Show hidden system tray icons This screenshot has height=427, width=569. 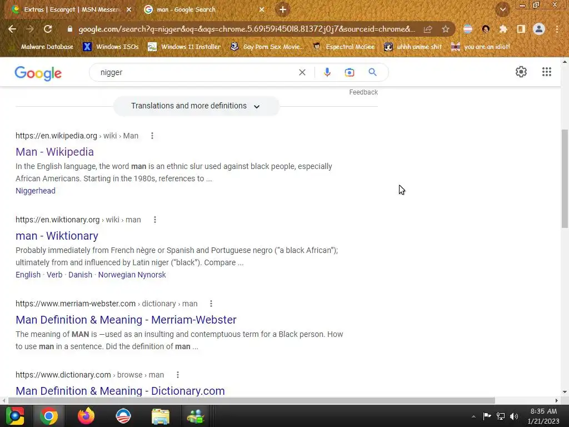473,416
